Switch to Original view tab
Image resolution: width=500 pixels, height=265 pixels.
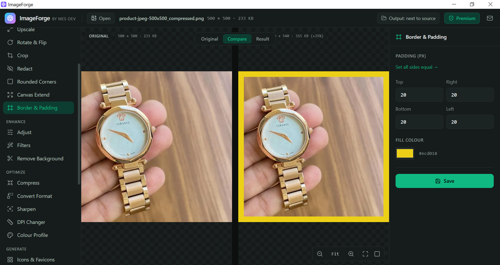click(x=209, y=39)
